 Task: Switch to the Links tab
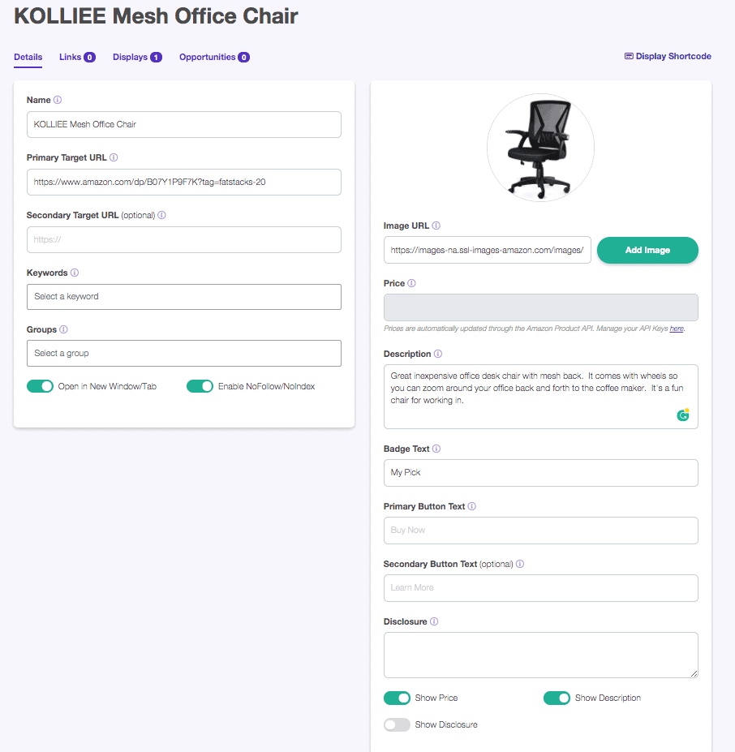point(77,58)
